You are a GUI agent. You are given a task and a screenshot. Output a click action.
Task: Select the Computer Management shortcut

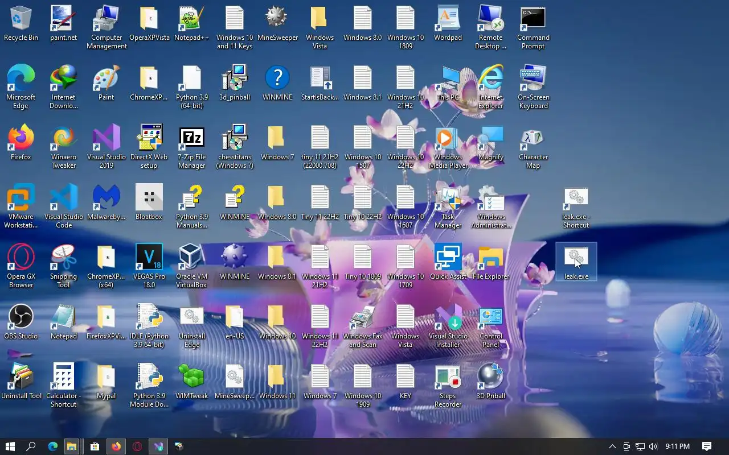pos(107,28)
